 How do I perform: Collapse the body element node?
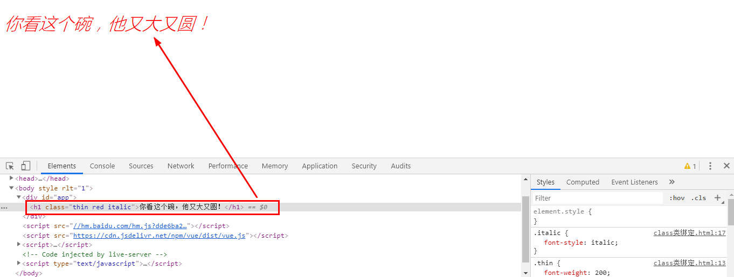11,188
